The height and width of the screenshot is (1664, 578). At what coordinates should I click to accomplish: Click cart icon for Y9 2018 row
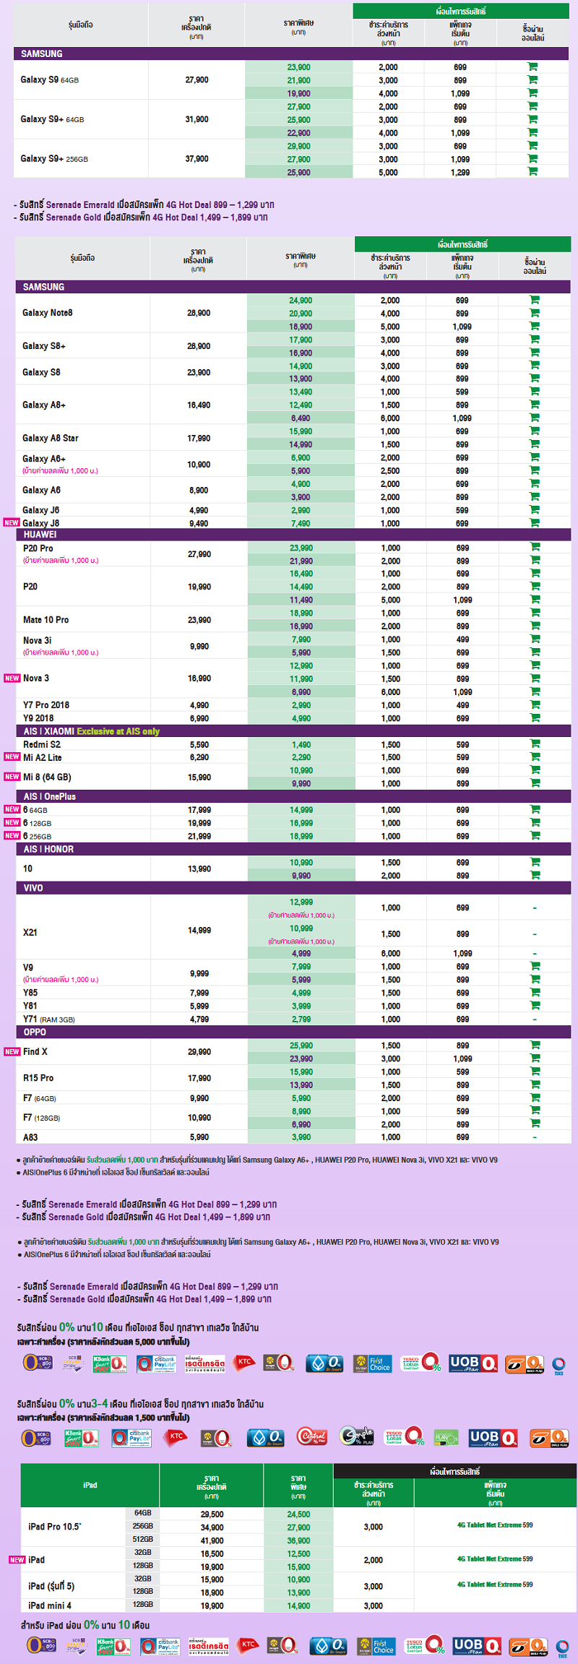tap(535, 717)
